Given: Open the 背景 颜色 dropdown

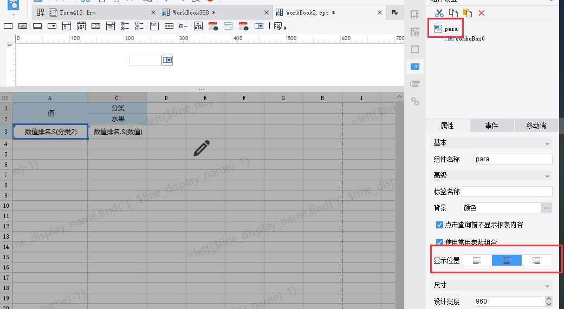Looking at the screenshot, I should 501,208.
